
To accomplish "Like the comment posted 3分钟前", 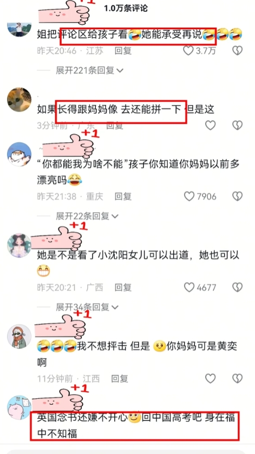I will pos(211,126).
